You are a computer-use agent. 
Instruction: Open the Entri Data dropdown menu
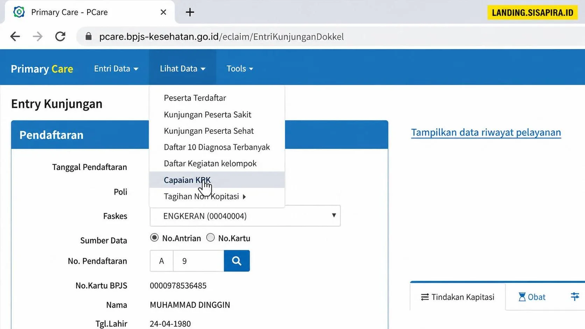(x=116, y=69)
